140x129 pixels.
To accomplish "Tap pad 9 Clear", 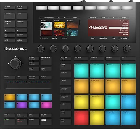I will click(81, 86).
